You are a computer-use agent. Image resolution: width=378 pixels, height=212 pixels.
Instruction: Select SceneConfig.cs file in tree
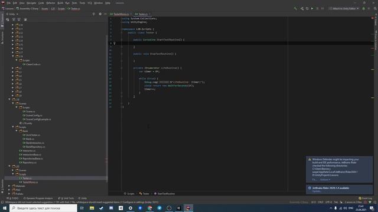[32, 115]
